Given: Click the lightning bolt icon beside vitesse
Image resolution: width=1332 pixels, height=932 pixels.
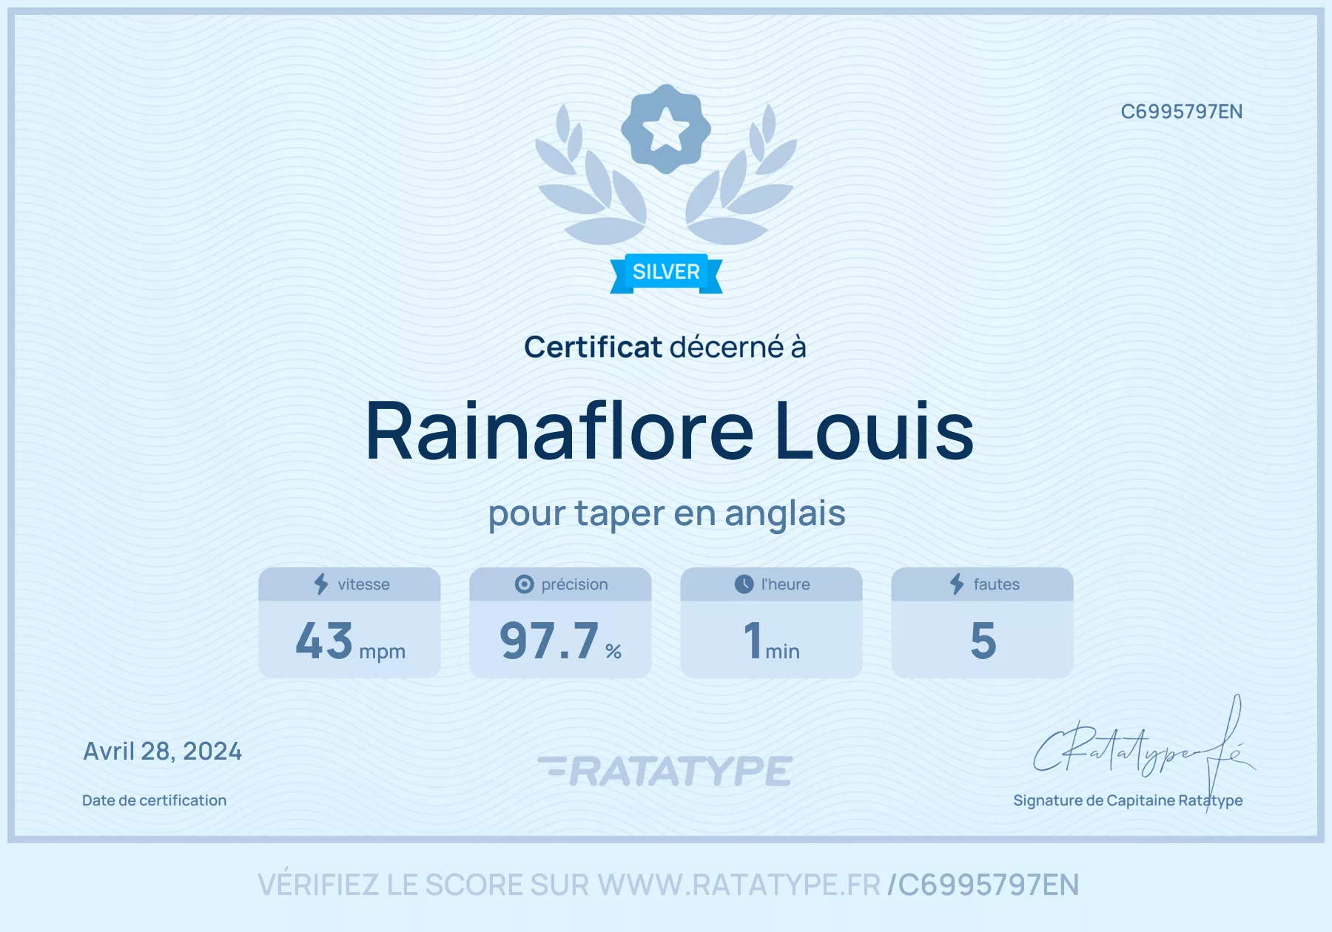Looking at the screenshot, I should (321, 584).
